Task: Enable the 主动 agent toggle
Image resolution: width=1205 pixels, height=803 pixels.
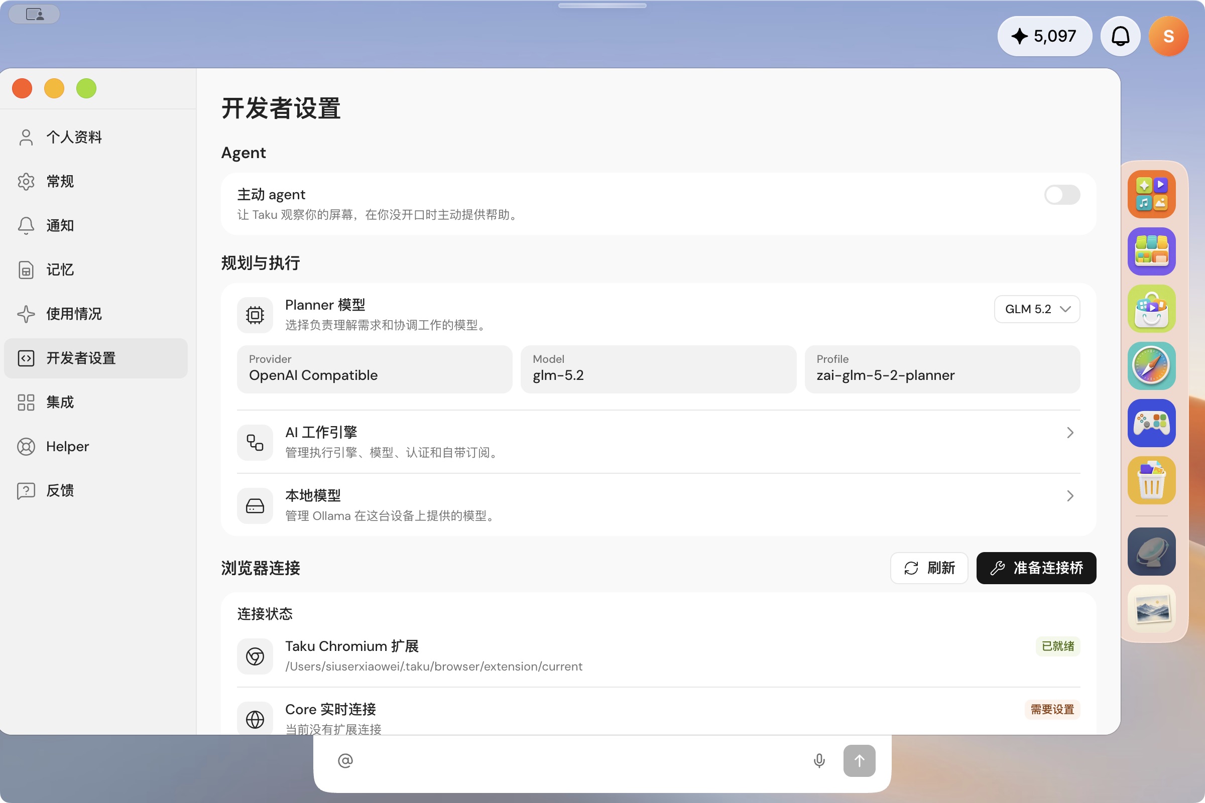Action: 1062,195
